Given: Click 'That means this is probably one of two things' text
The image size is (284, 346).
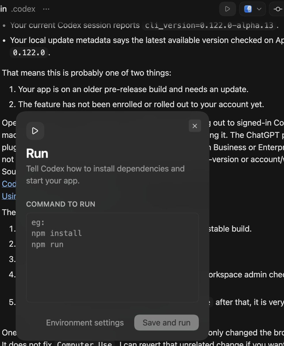Looking at the screenshot, I should tap(87, 73).
